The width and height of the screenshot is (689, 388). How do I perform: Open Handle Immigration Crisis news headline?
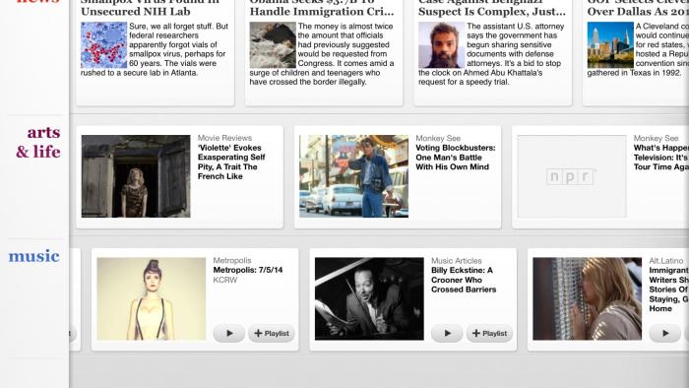tap(322, 8)
